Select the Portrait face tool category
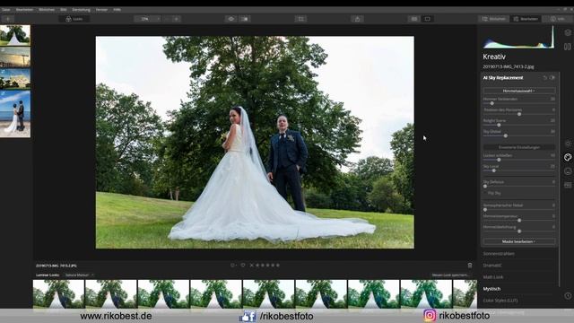The width and height of the screenshot is (574, 323). [568, 171]
